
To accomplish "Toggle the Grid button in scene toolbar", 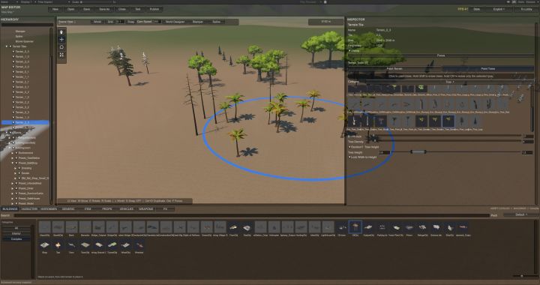I will 110,22.
